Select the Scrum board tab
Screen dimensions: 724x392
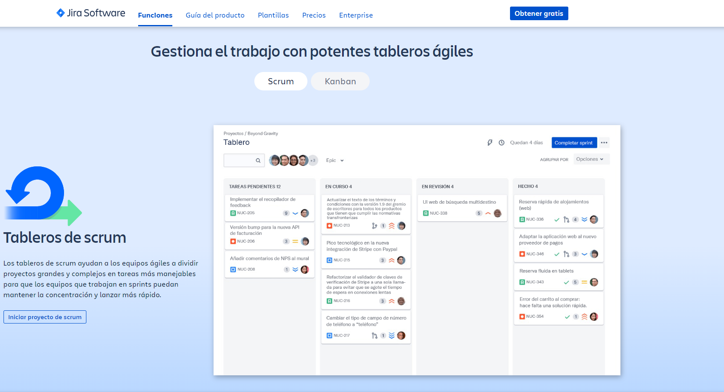coord(281,81)
